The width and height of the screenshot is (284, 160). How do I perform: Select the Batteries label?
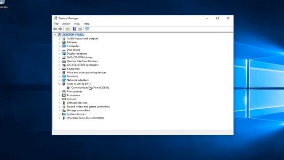[72, 42]
